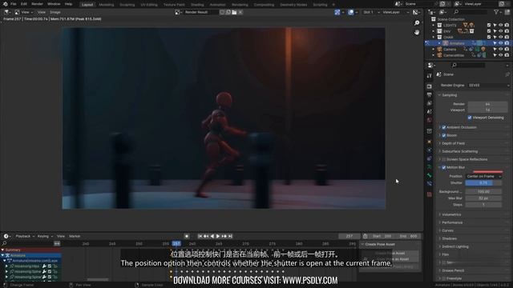
Task: Click the save image folder icon in header
Action: [234, 12]
